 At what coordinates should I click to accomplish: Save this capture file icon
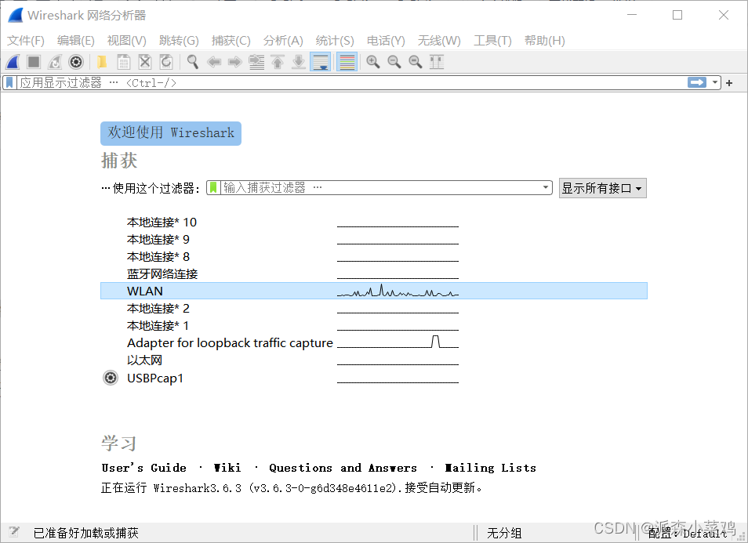(124, 62)
